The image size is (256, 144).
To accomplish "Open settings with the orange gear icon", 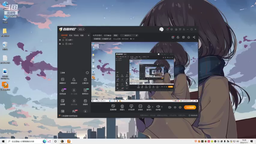I will click(180, 107).
